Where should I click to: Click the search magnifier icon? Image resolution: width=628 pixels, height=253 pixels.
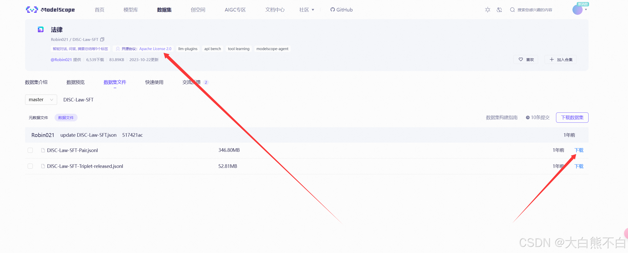512,10
